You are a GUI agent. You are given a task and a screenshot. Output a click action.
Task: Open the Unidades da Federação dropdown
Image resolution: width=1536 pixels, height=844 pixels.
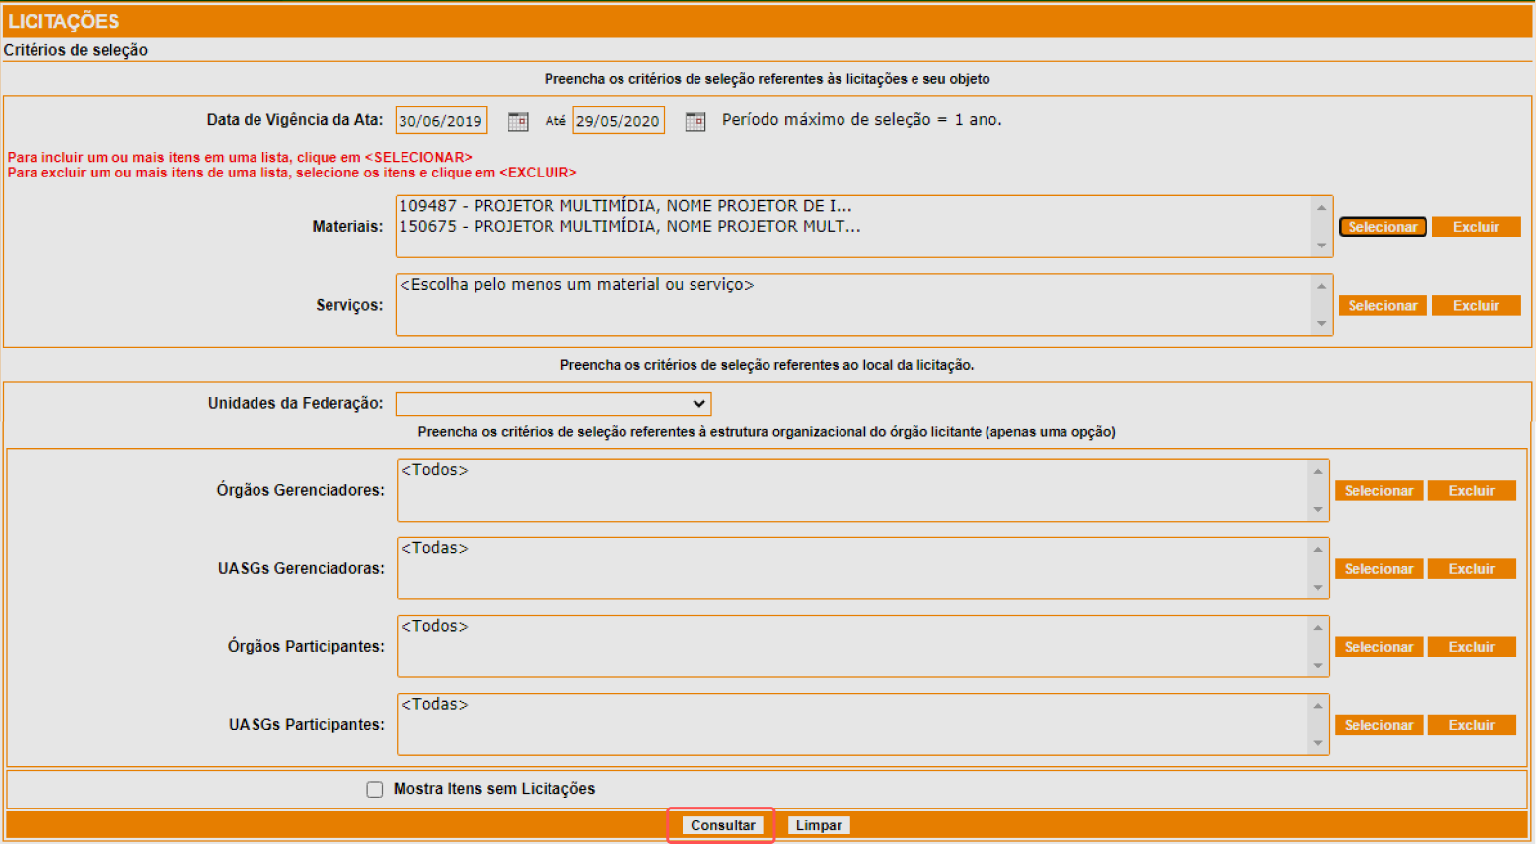[x=553, y=404]
